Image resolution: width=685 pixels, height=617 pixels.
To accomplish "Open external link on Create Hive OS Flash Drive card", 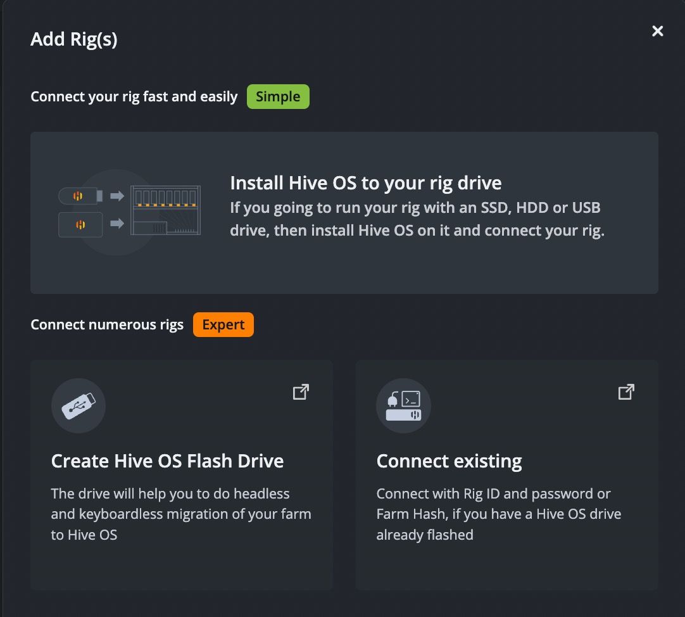I will [301, 392].
